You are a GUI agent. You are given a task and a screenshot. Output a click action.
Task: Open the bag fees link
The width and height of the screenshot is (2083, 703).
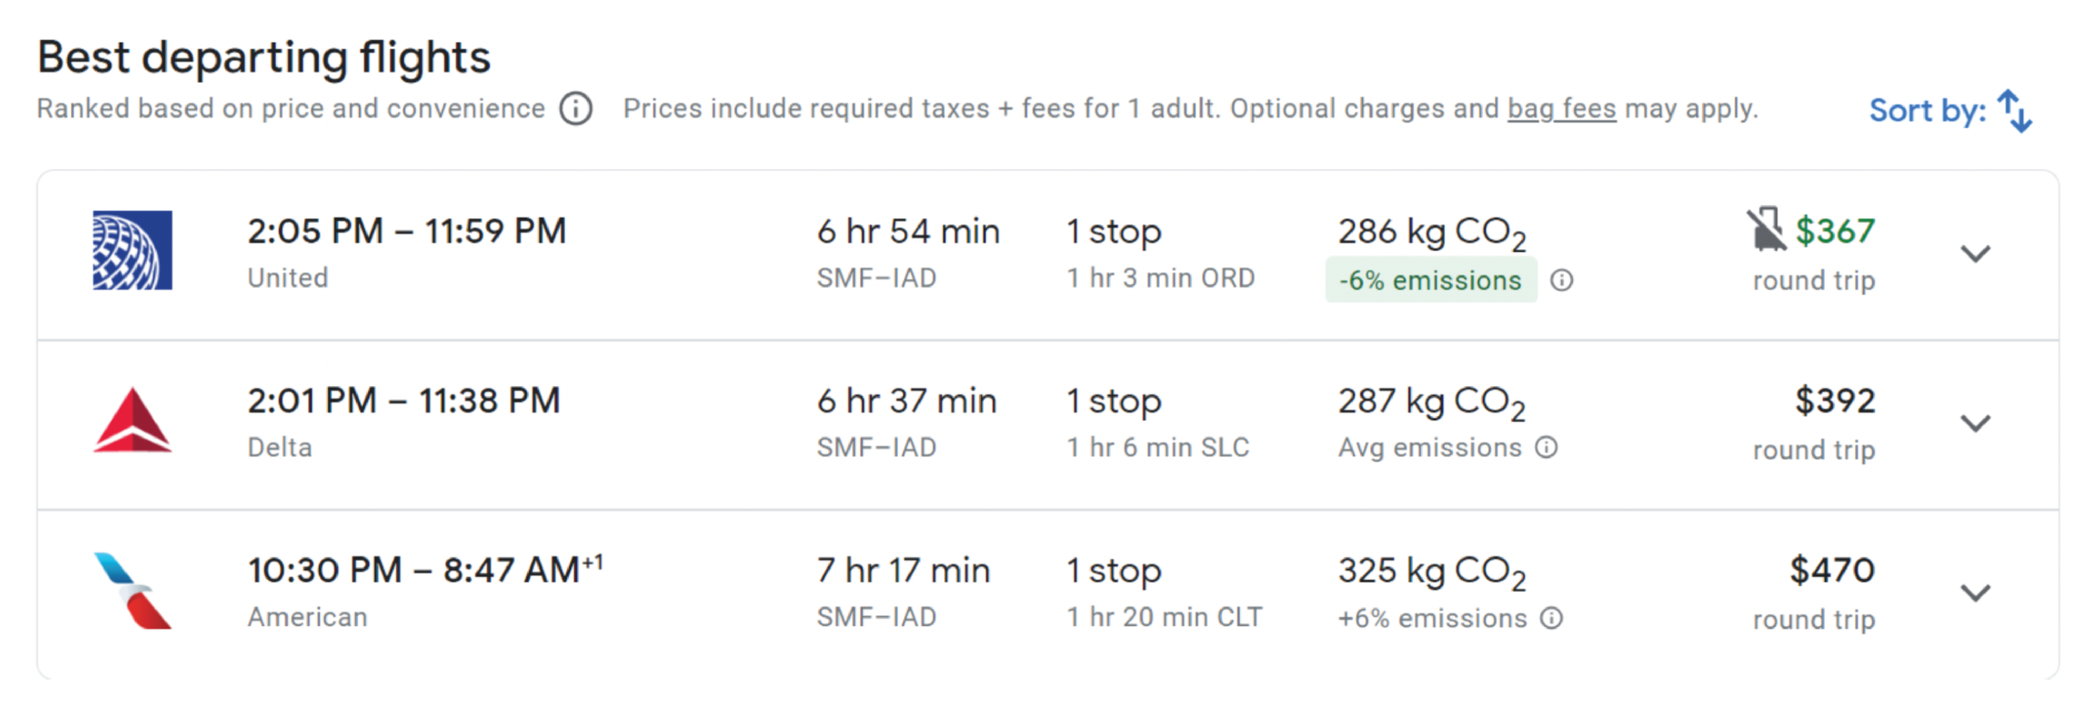click(x=1561, y=108)
